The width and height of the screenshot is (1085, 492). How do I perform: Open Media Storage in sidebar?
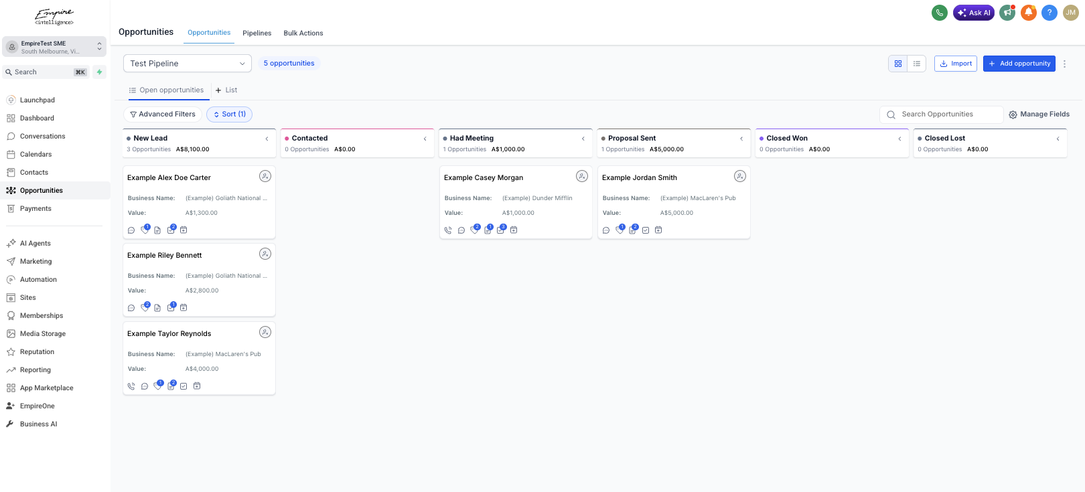[43, 334]
